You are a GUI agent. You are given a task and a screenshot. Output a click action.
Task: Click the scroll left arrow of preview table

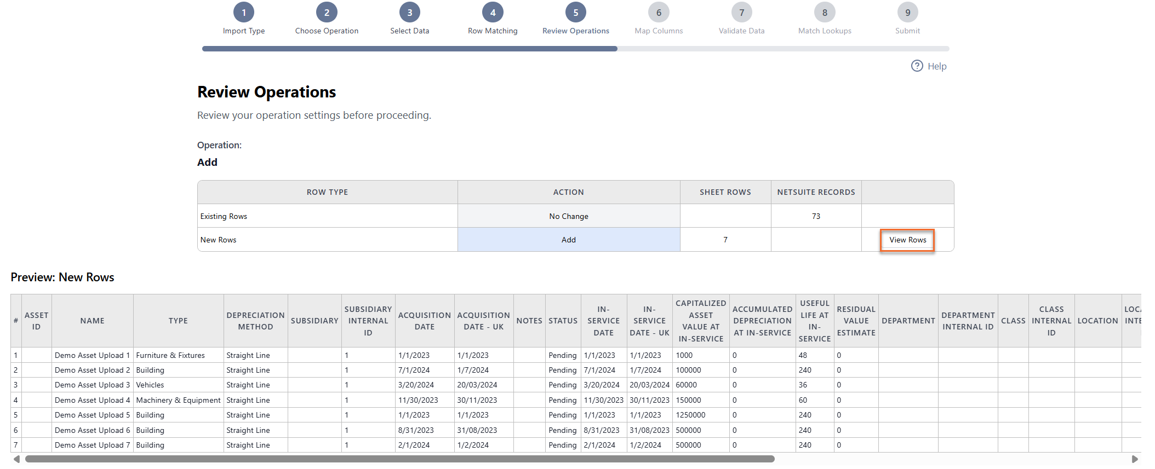(16, 459)
